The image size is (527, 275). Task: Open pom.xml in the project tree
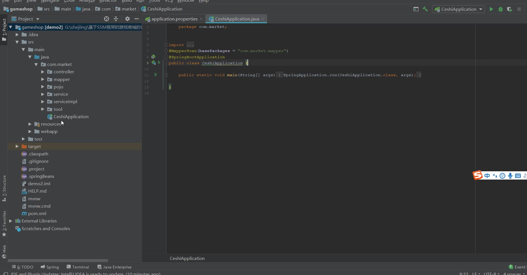[37, 214]
